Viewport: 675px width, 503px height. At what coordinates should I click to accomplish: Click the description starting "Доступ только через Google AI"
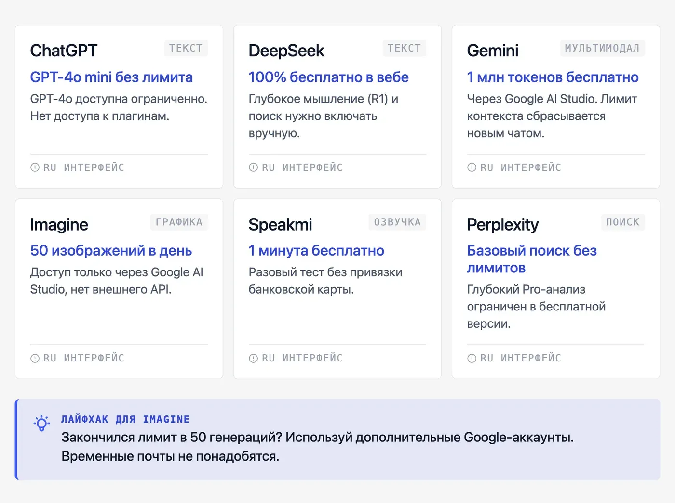(x=117, y=281)
